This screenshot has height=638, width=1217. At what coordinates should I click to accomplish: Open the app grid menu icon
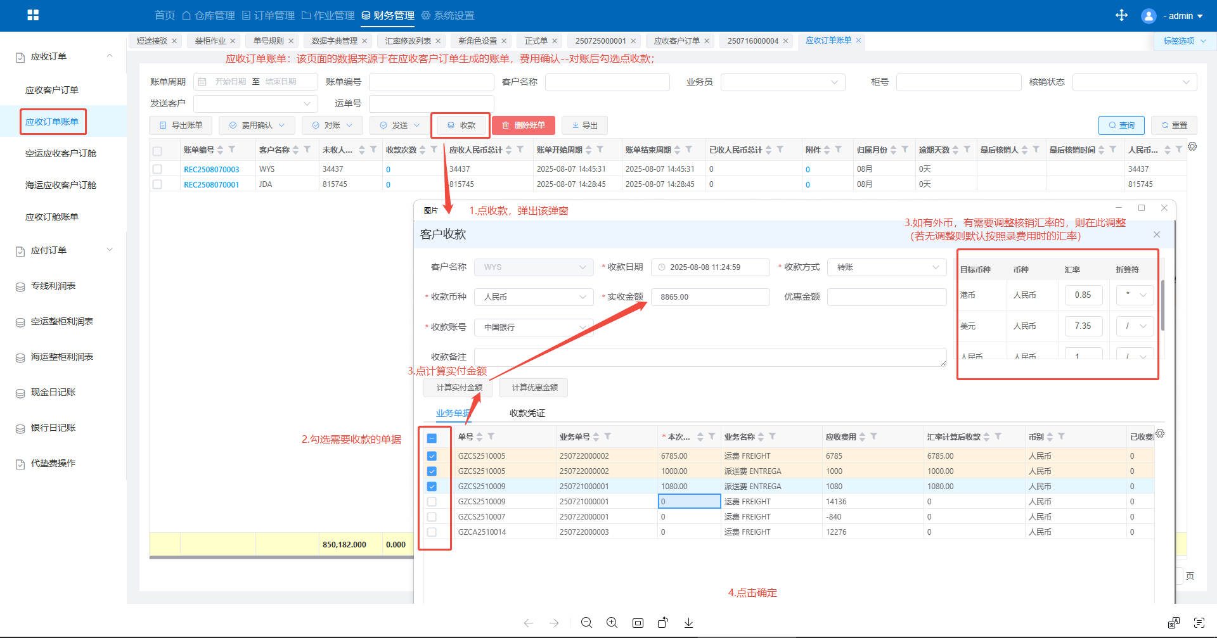(x=33, y=15)
